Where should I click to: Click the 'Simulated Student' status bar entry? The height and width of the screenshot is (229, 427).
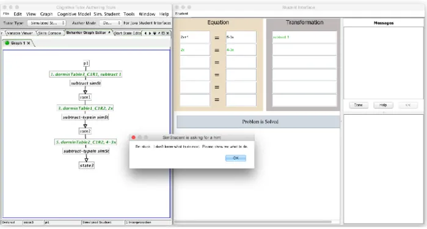point(103,222)
